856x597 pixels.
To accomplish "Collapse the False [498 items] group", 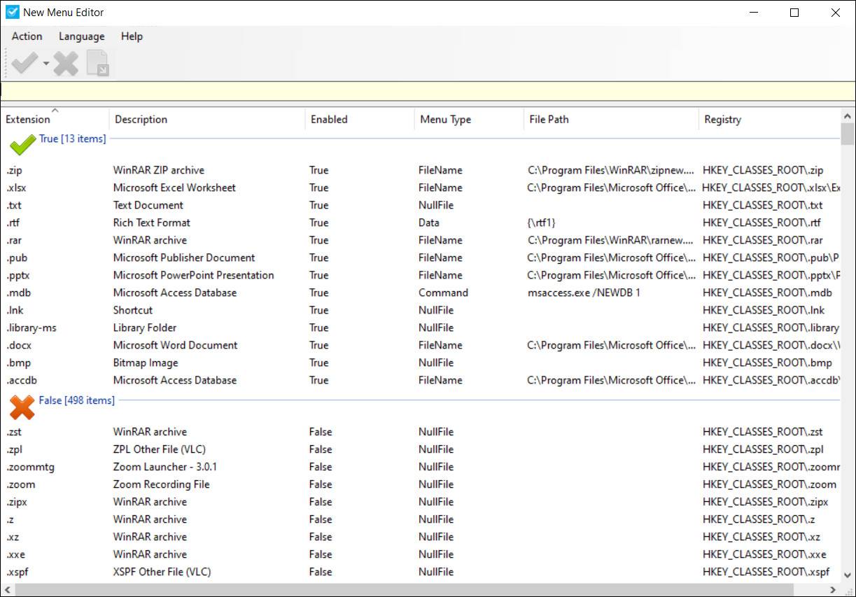I will tap(76, 400).
